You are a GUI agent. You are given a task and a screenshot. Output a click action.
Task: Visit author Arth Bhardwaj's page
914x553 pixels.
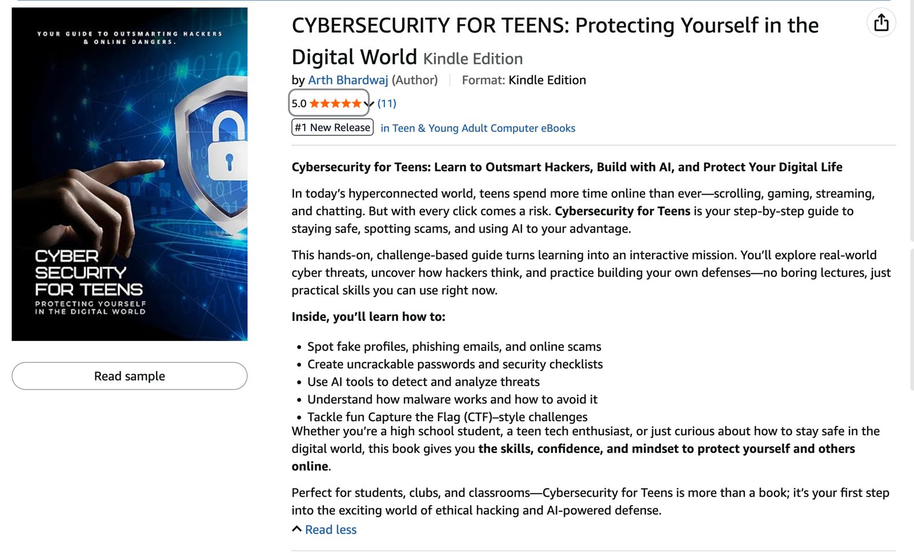click(348, 80)
